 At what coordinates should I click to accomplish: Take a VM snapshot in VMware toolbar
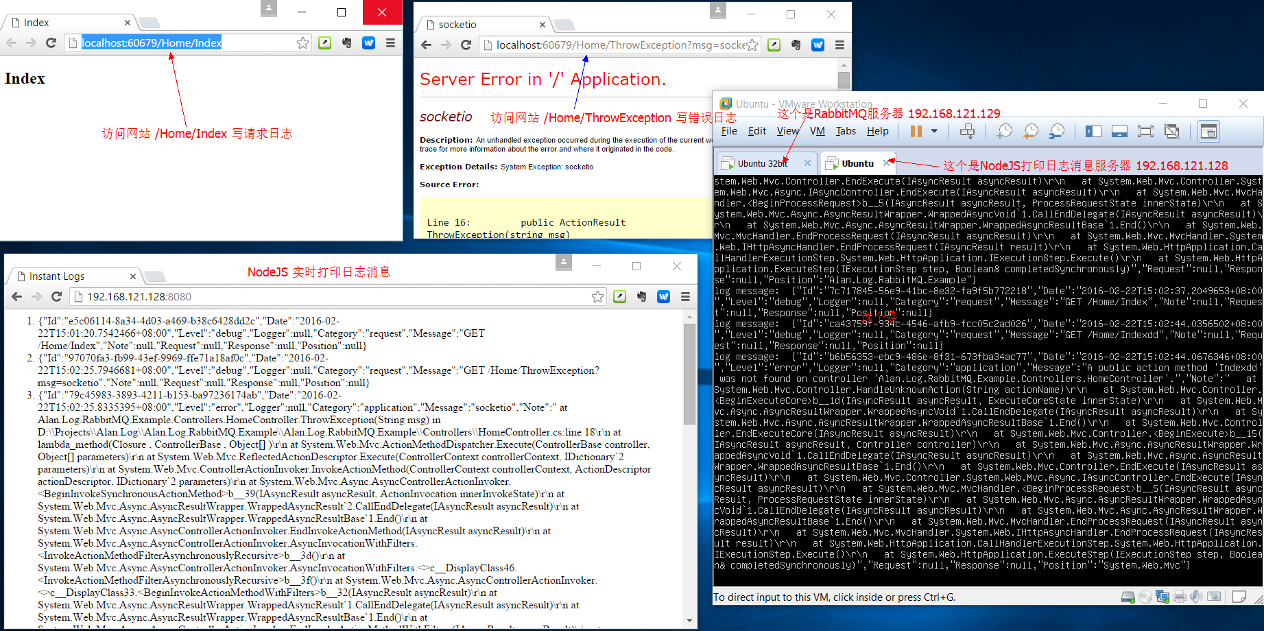[1005, 131]
